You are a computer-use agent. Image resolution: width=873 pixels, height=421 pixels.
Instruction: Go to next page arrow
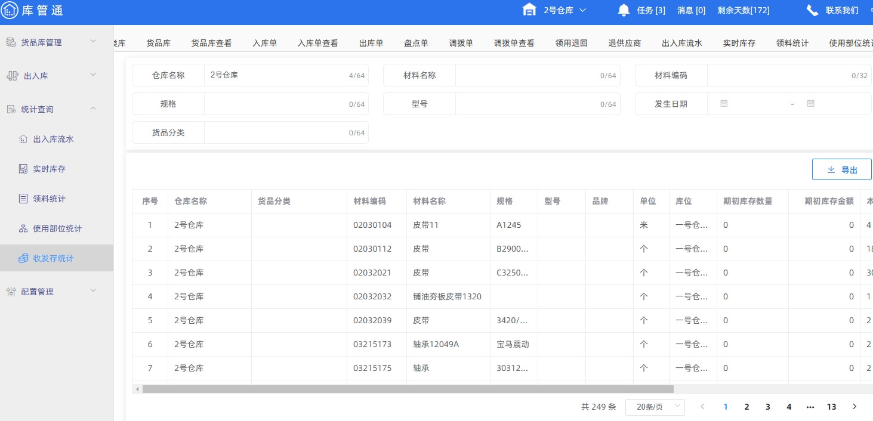coord(855,407)
